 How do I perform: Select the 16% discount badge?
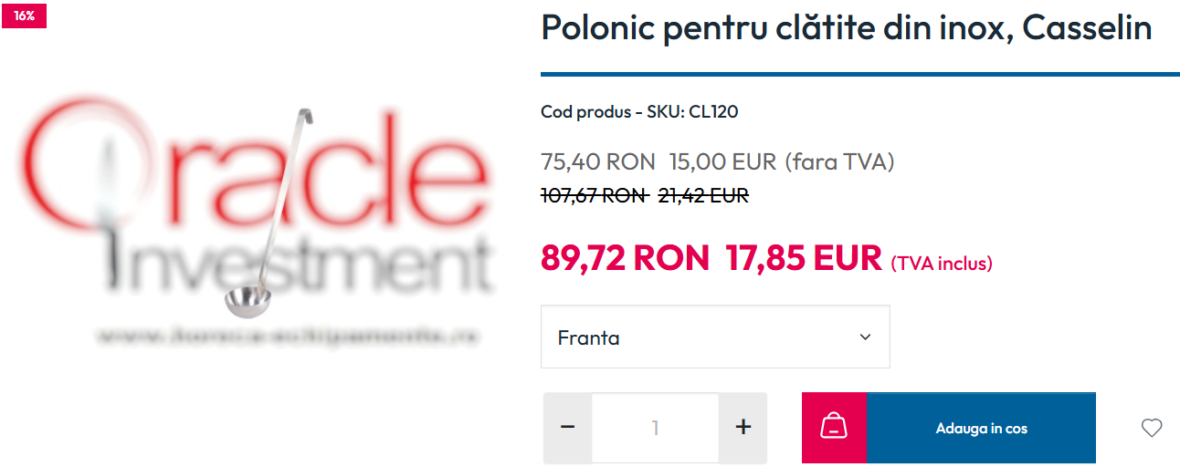[x=24, y=16]
